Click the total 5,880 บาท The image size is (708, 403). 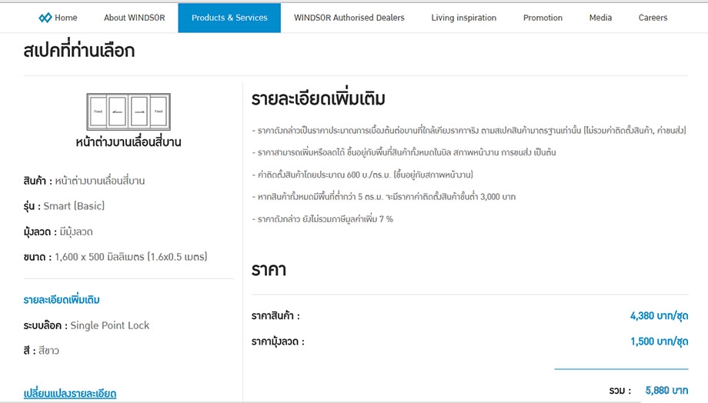tap(666, 390)
